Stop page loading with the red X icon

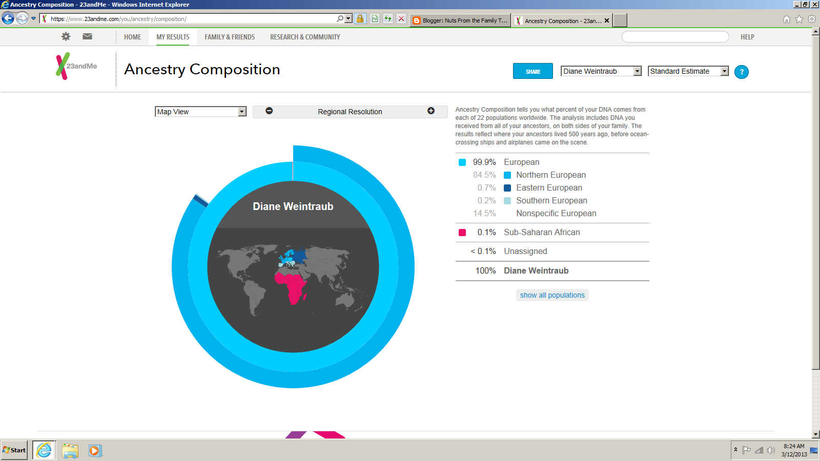click(x=400, y=18)
